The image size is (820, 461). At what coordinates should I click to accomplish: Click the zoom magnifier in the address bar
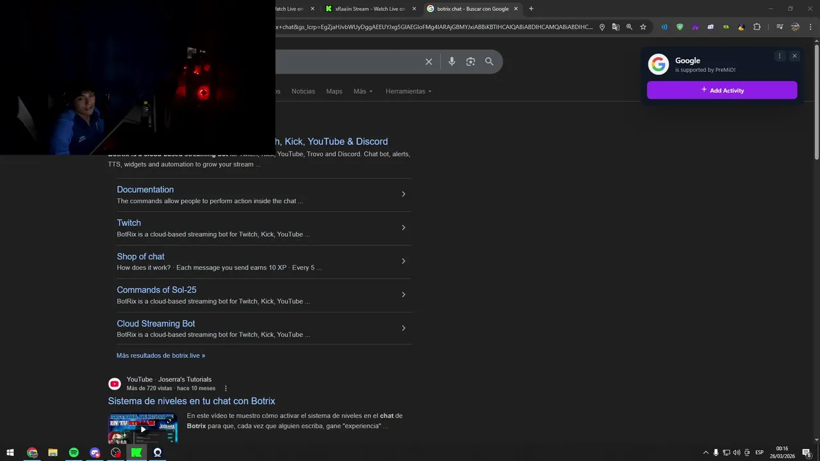pyautogui.click(x=629, y=27)
